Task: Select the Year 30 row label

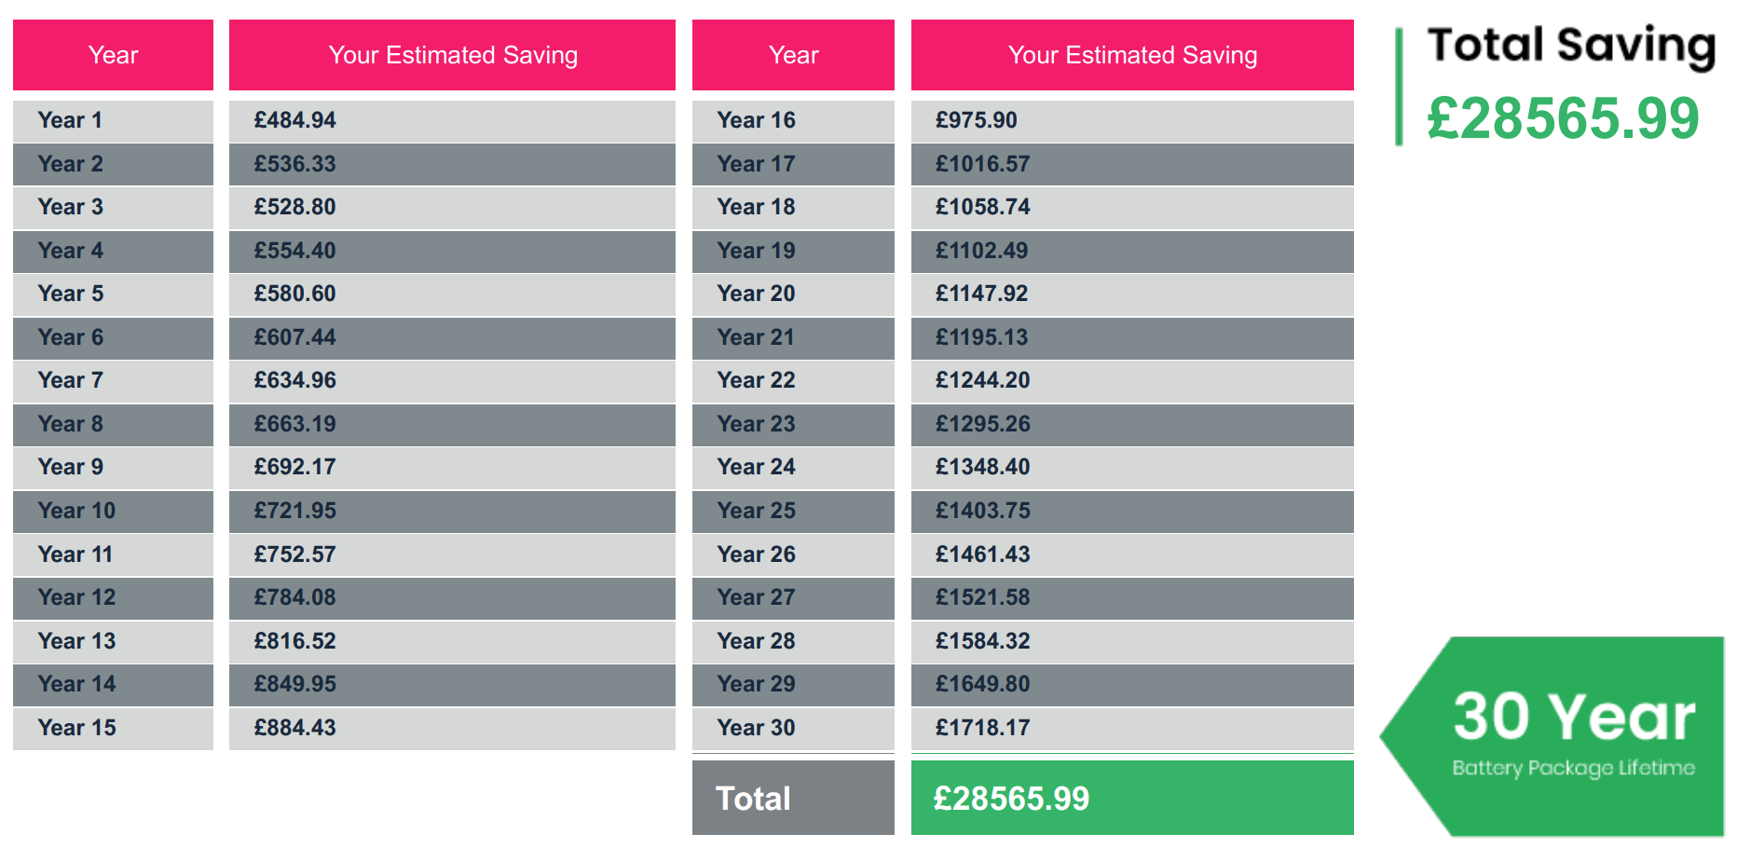Action: [756, 728]
